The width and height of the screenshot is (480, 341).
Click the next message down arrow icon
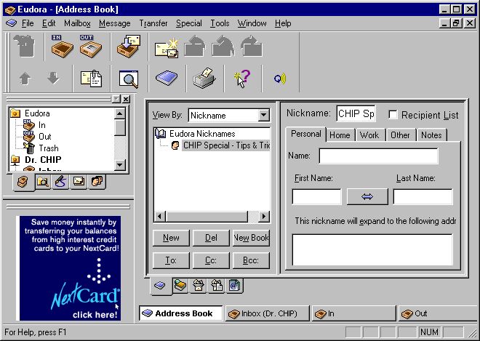(x=53, y=78)
